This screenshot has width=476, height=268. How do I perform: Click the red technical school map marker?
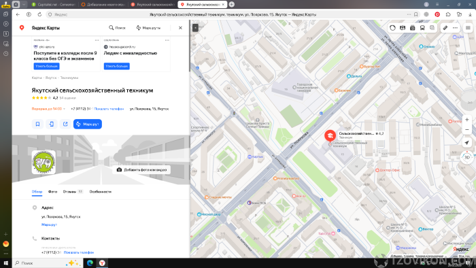click(x=330, y=135)
